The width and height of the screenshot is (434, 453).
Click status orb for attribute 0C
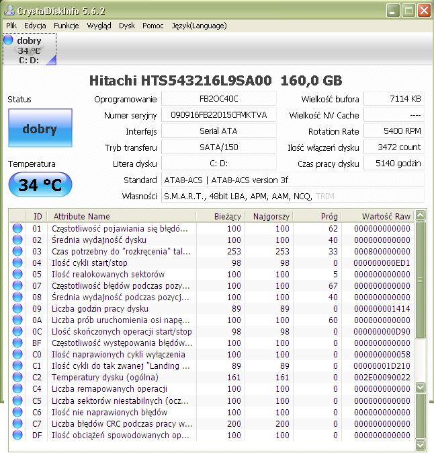tap(17, 331)
